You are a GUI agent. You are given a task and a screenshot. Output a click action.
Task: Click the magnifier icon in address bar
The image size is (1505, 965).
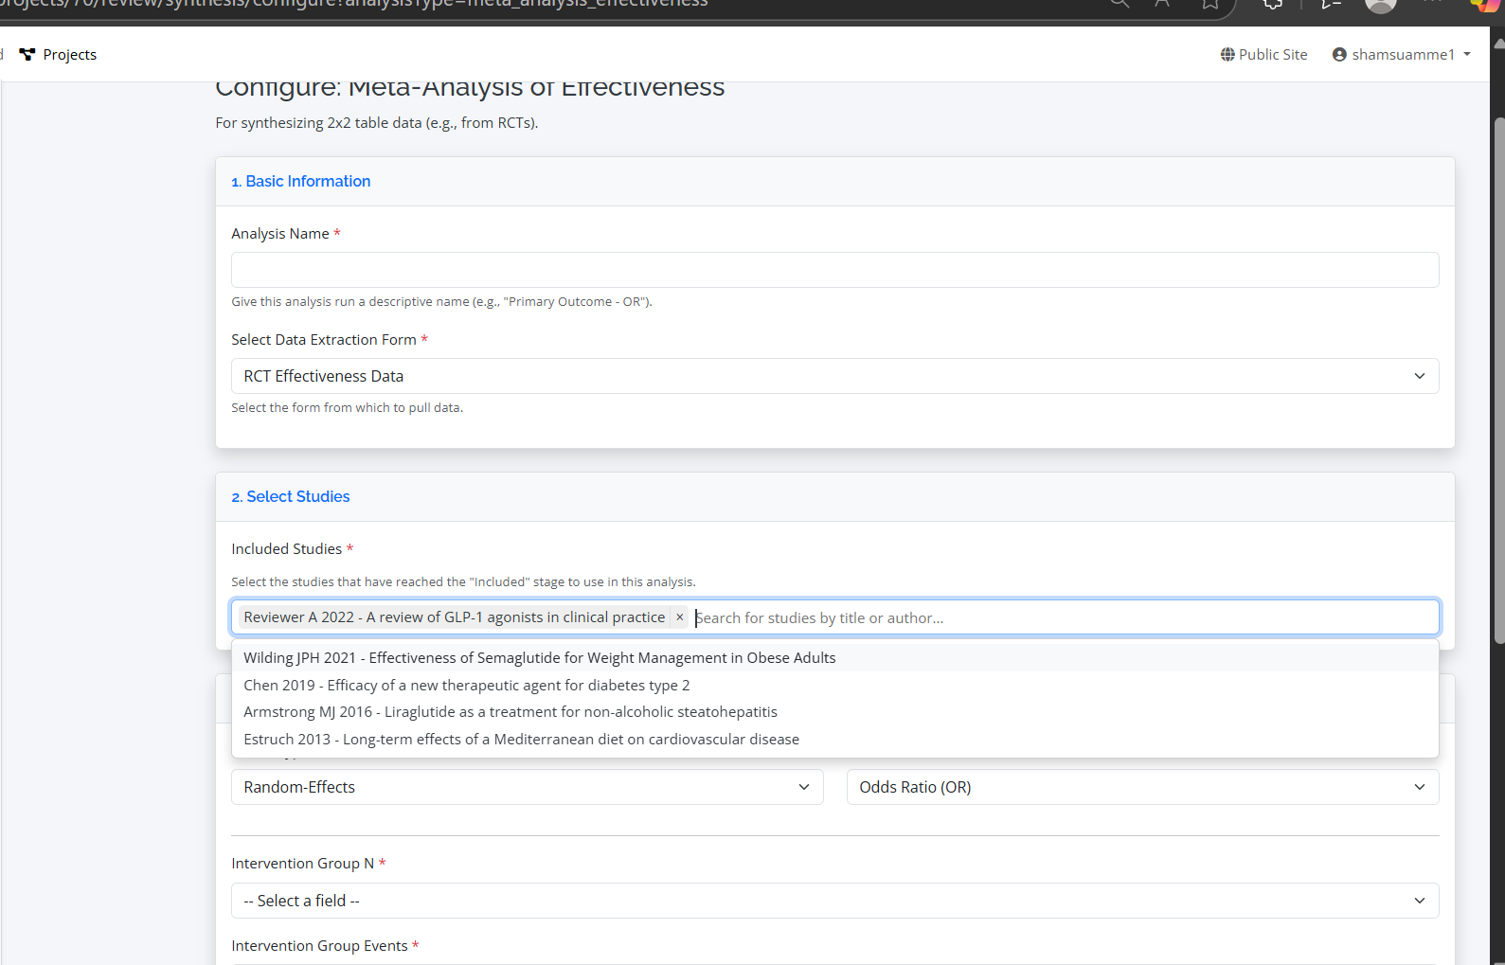tap(1120, 4)
